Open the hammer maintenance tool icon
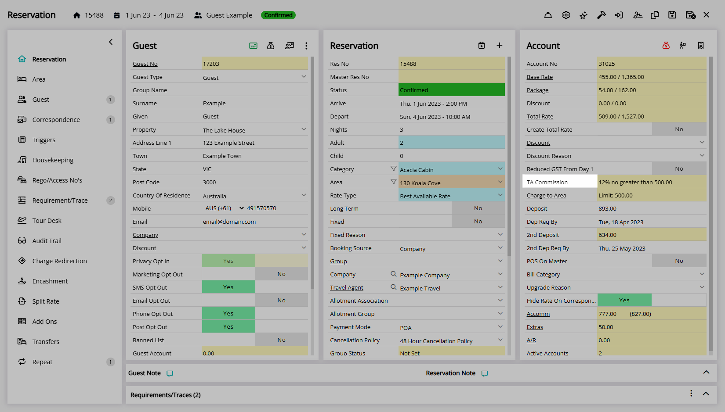The width and height of the screenshot is (725, 412). coord(601,15)
